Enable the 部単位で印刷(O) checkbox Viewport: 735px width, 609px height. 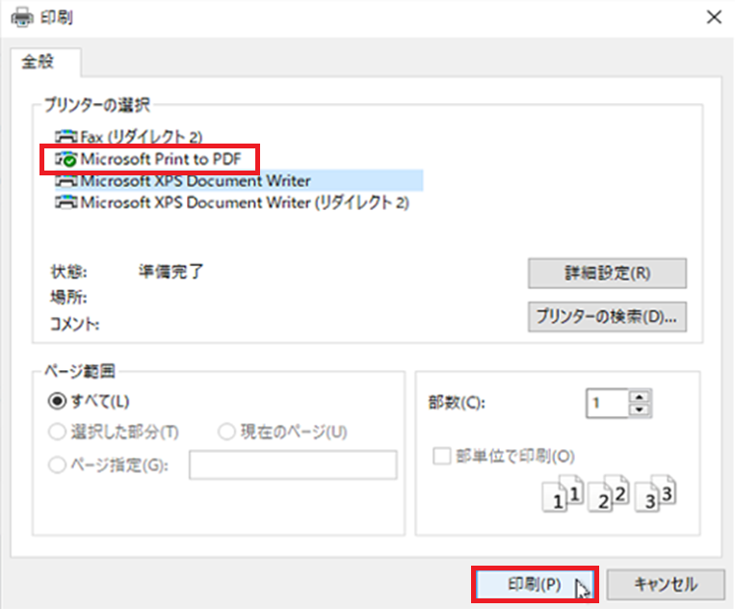point(442,456)
